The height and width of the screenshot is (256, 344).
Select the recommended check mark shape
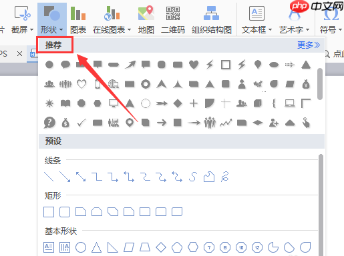click(81, 123)
